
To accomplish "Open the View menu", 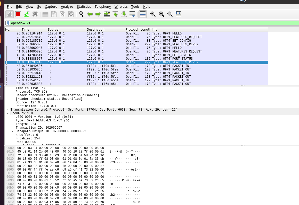I will pyautogui.click(x=29, y=7).
